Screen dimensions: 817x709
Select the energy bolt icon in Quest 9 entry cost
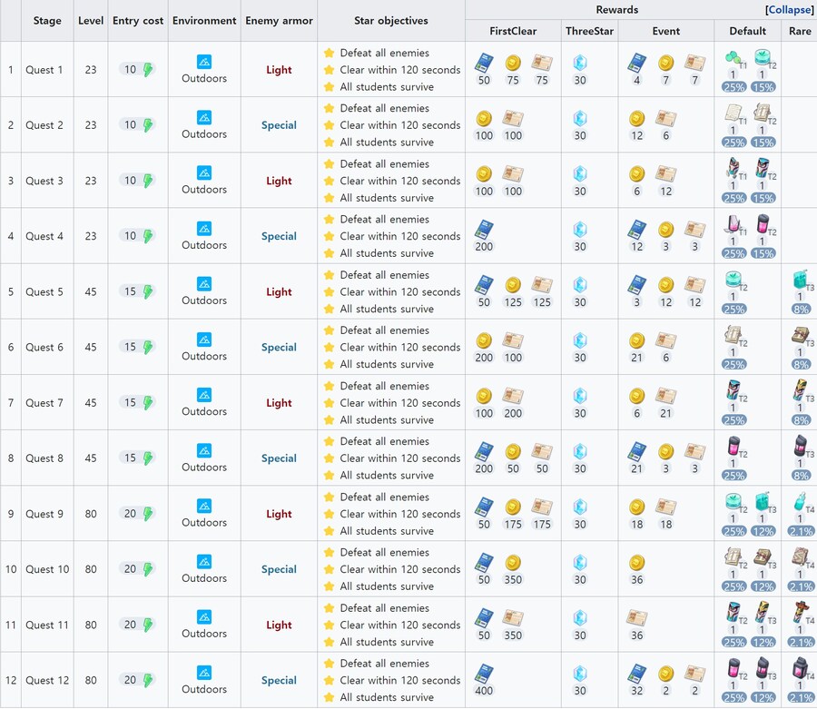pyautogui.click(x=148, y=514)
